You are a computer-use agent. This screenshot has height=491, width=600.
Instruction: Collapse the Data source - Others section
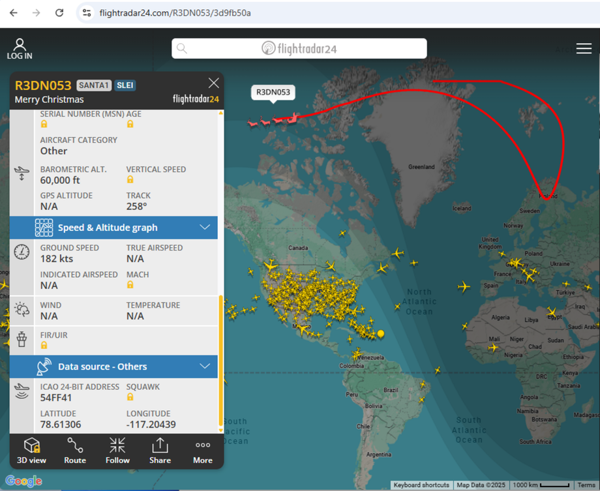click(205, 366)
